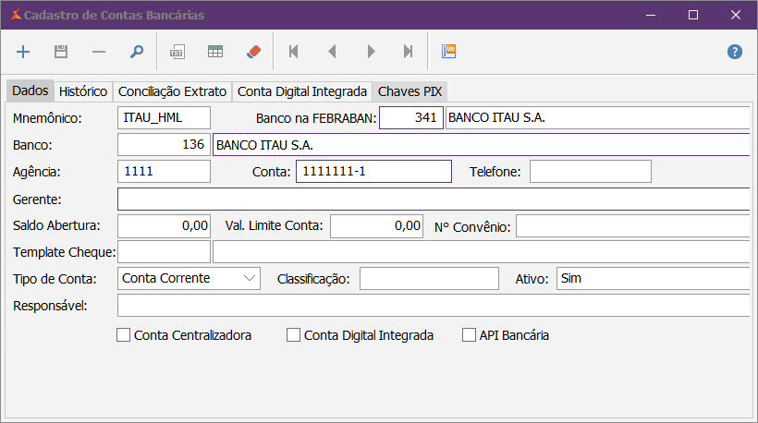Viewport: 758px width, 423px height.
Task: Click the FEBRABAN bank name field
Action: pyautogui.click(x=598, y=118)
